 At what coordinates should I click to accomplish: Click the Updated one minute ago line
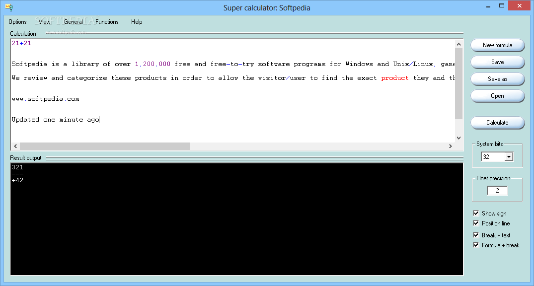[x=55, y=120]
